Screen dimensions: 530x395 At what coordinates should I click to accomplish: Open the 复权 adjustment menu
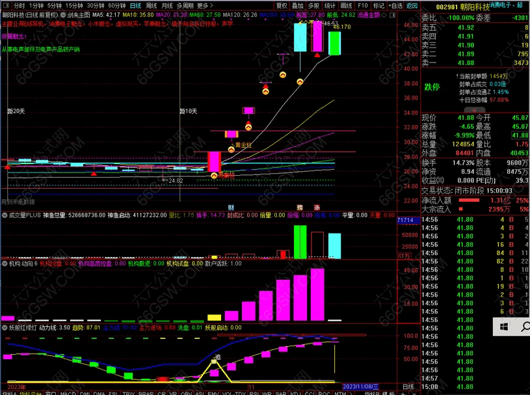click(x=282, y=5)
